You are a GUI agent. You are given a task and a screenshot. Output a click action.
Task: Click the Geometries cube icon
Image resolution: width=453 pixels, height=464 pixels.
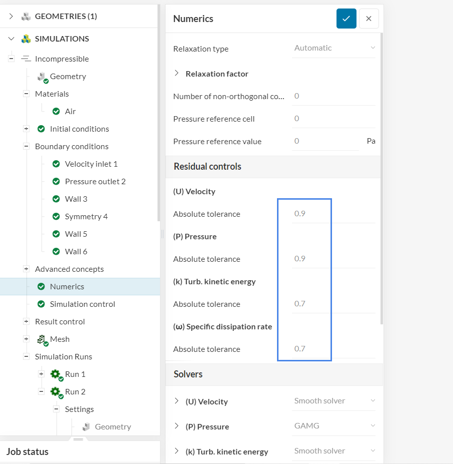[26, 17]
